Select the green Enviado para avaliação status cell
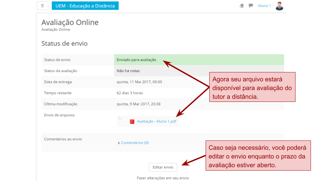 tap(199, 60)
